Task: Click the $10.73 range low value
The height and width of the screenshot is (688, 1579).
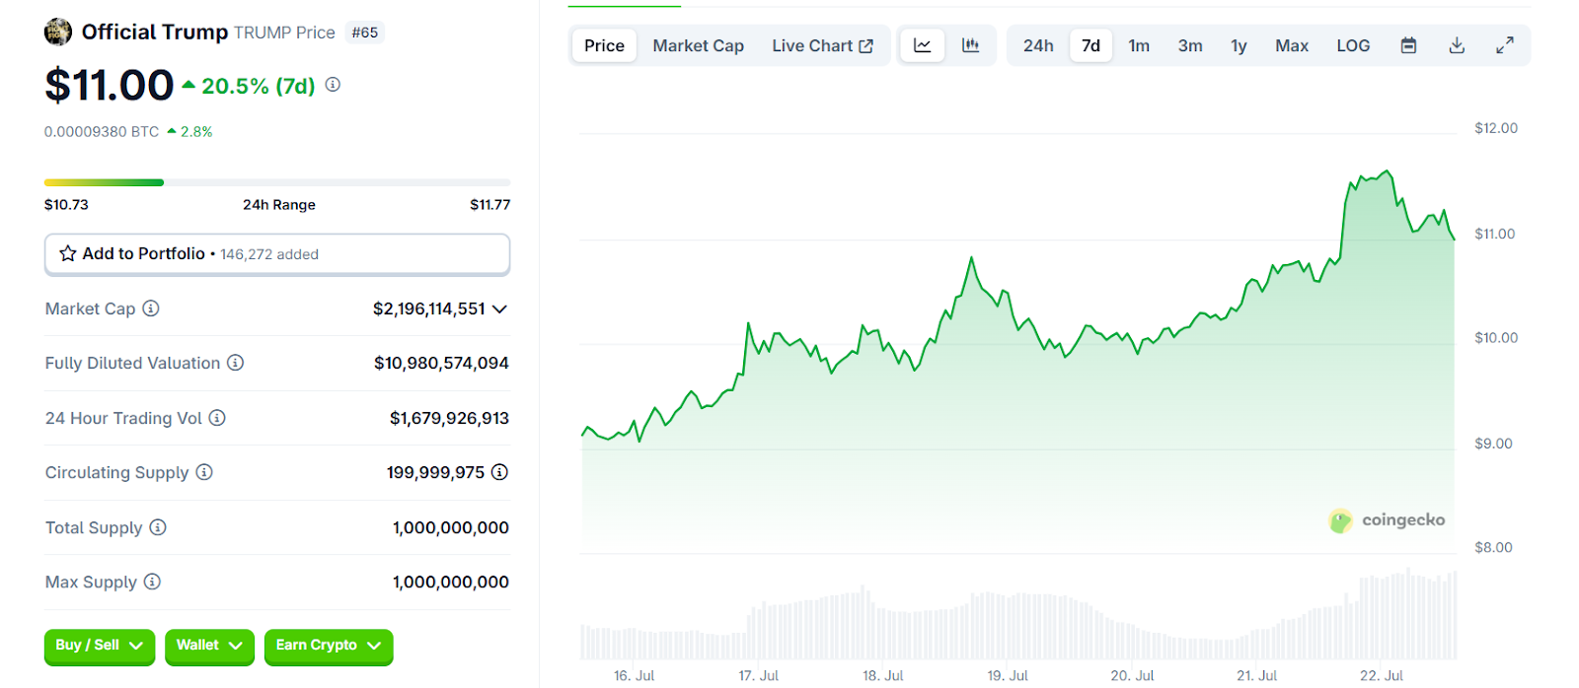Action: pyautogui.click(x=66, y=205)
